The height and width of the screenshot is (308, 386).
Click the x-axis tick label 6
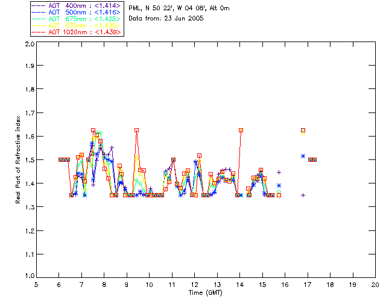(x=59, y=285)
